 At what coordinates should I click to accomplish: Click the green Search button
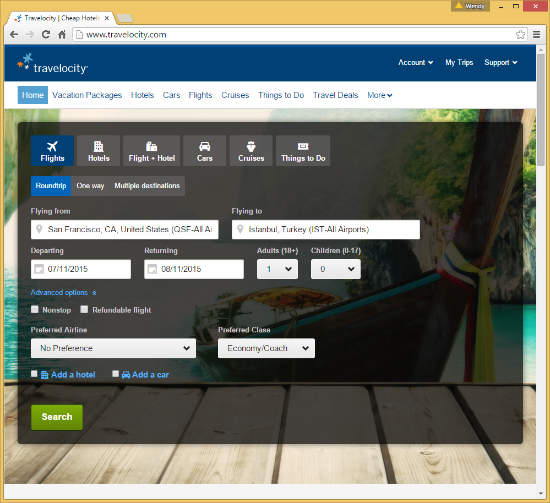[x=57, y=417]
